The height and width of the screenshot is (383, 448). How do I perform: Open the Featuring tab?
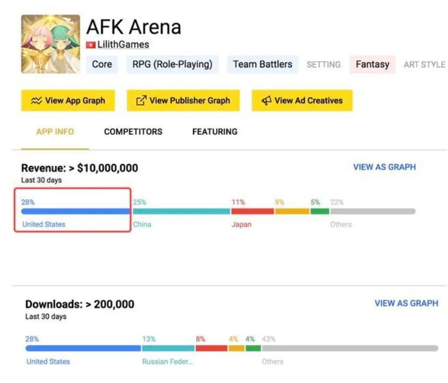pos(215,132)
